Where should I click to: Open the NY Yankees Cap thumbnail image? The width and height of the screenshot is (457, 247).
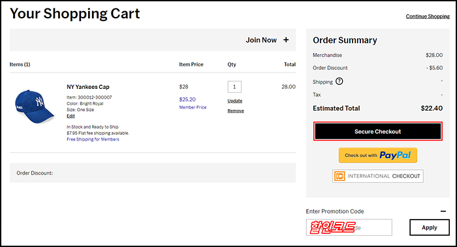tap(35, 107)
